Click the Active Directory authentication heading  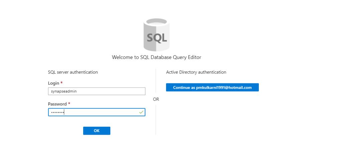tap(196, 72)
